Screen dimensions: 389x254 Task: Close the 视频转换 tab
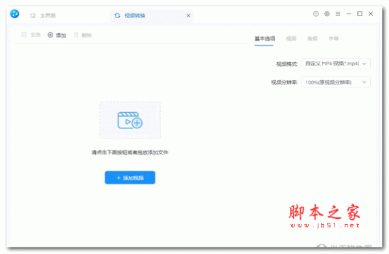click(x=189, y=16)
